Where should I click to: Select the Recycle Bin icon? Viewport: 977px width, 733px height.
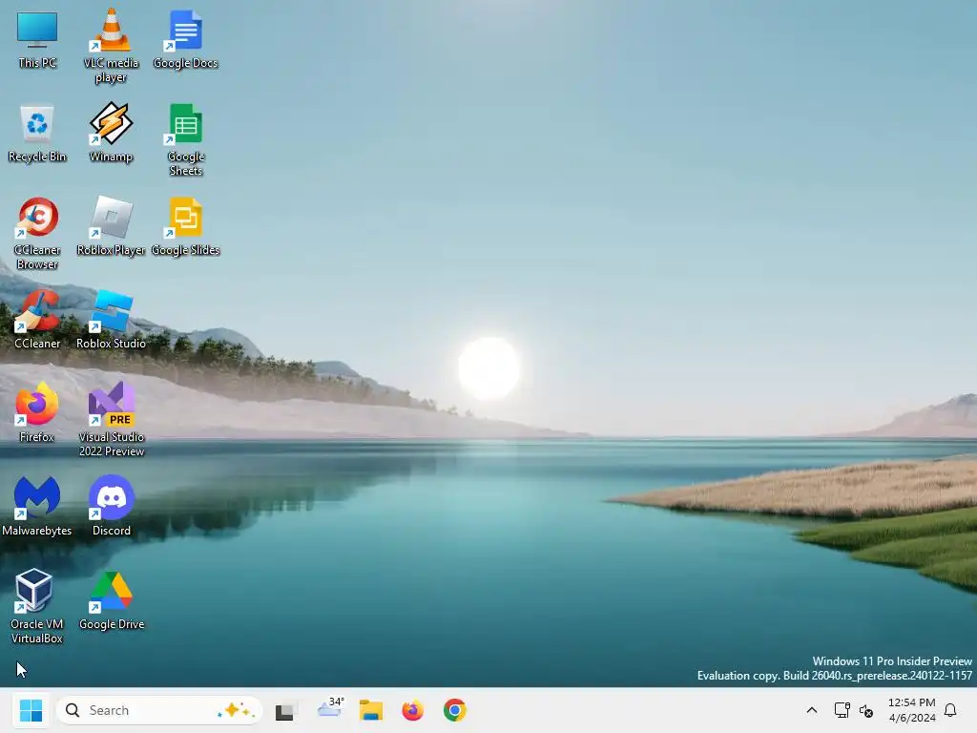(37, 134)
